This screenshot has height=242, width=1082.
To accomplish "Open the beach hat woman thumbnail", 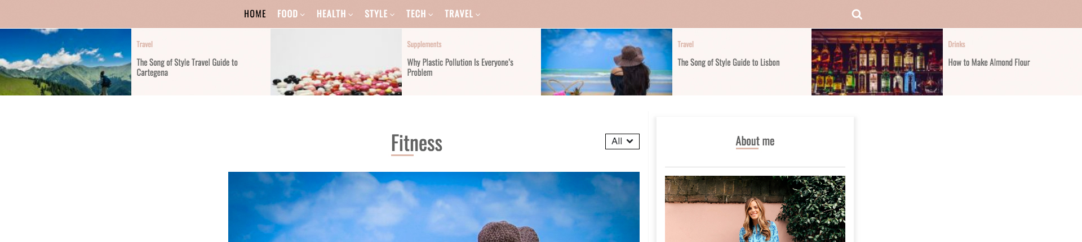I will click(x=606, y=62).
